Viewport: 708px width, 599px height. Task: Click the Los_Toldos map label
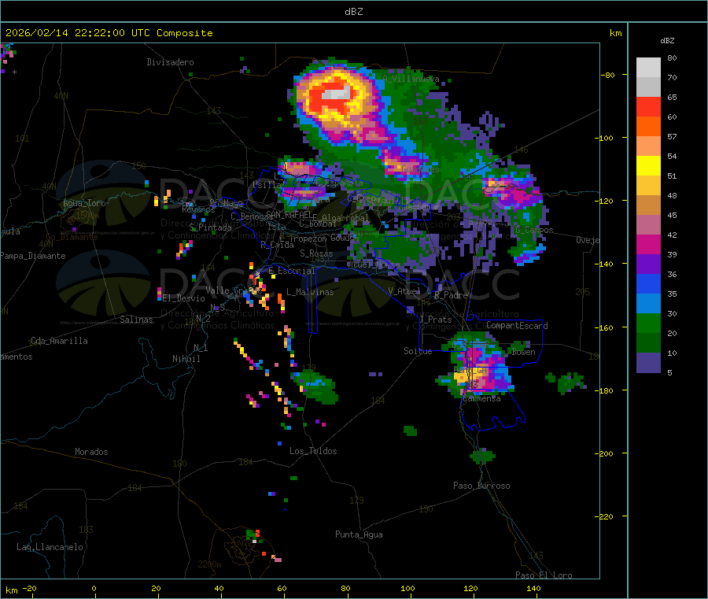[x=313, y=451]
